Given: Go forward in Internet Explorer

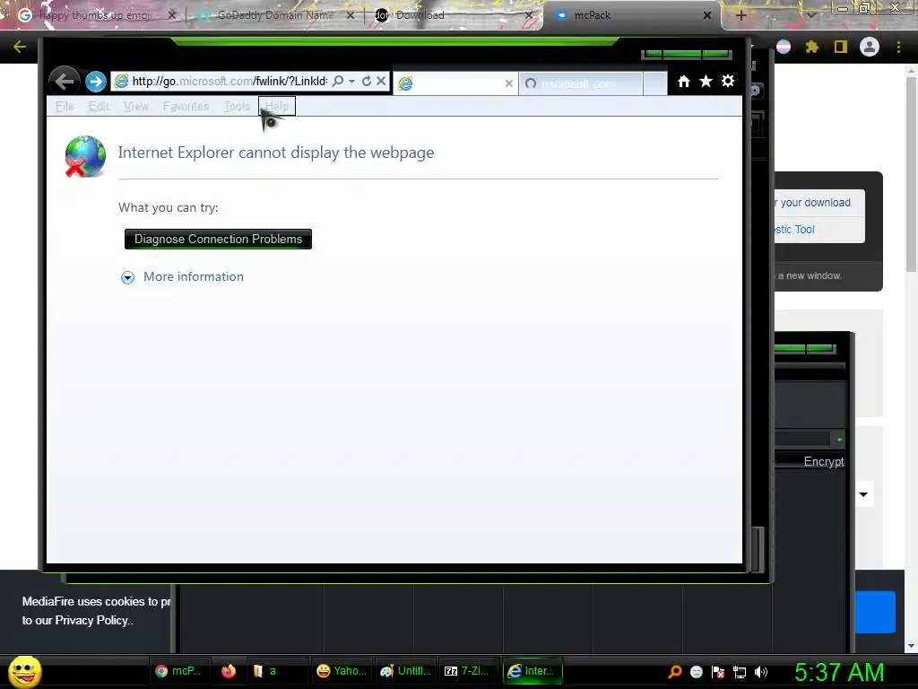Looking at the screenshot, I should [x=95, y=82].
